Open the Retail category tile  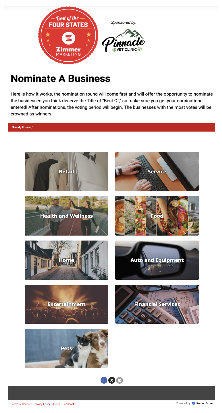tap(66, 171)
